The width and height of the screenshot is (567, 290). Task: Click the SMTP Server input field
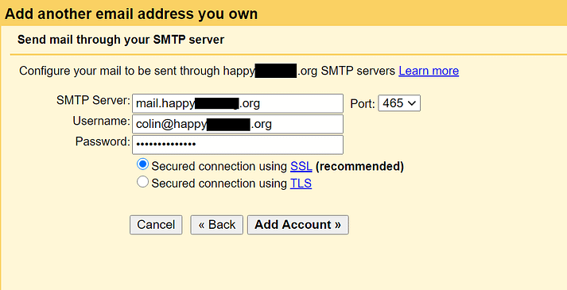(238, 103)
